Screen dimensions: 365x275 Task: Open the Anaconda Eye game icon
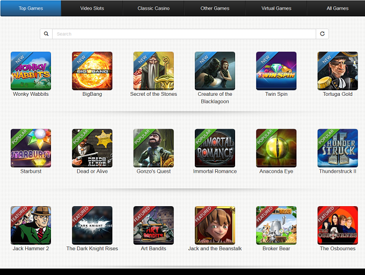tap(276, 148)
